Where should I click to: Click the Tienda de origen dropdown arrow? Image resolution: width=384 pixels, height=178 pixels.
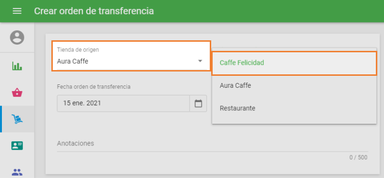tap(200, 61)
